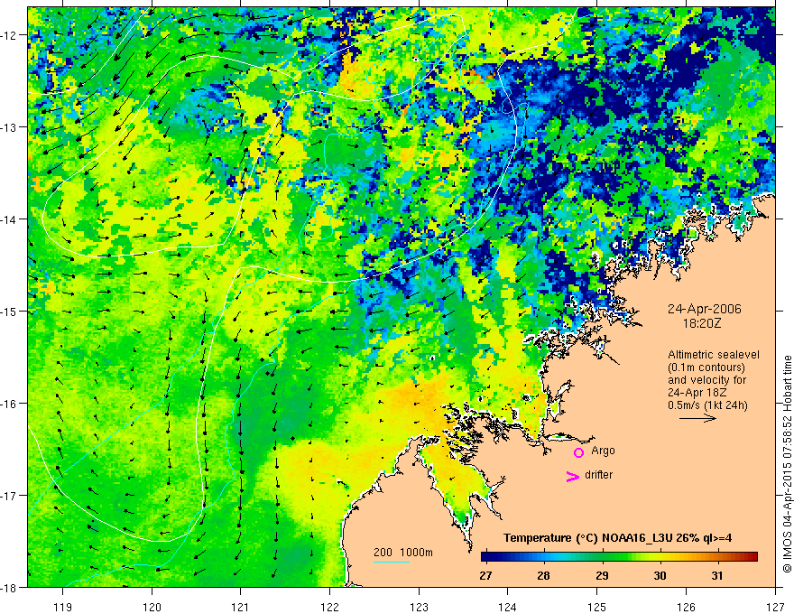The height and width of the screenshot is (614, 794).
Task: Click the latitude axis label "-13"
Action: pos(9,127)
